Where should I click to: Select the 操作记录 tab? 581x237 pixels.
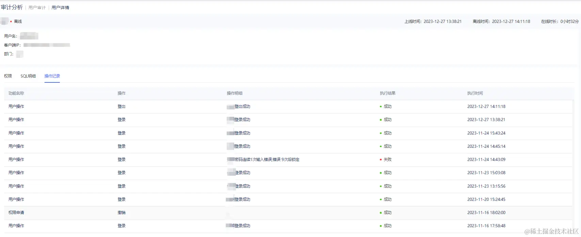coord(52,76)
